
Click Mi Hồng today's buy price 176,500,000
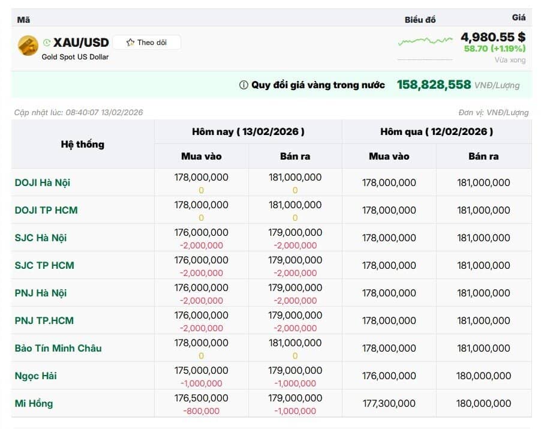click(201, 398)
